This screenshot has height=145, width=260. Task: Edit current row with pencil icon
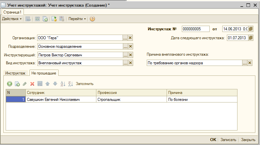(25, 84)
